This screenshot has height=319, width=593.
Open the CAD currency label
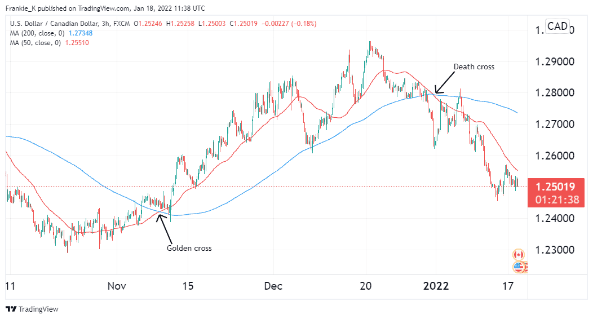pos(557,26)
